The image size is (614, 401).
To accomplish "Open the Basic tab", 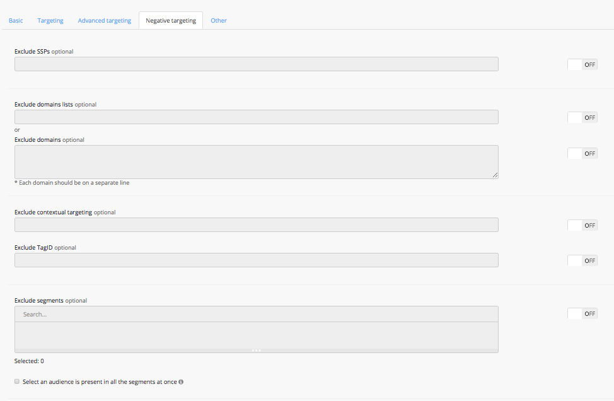I will 16,20.
